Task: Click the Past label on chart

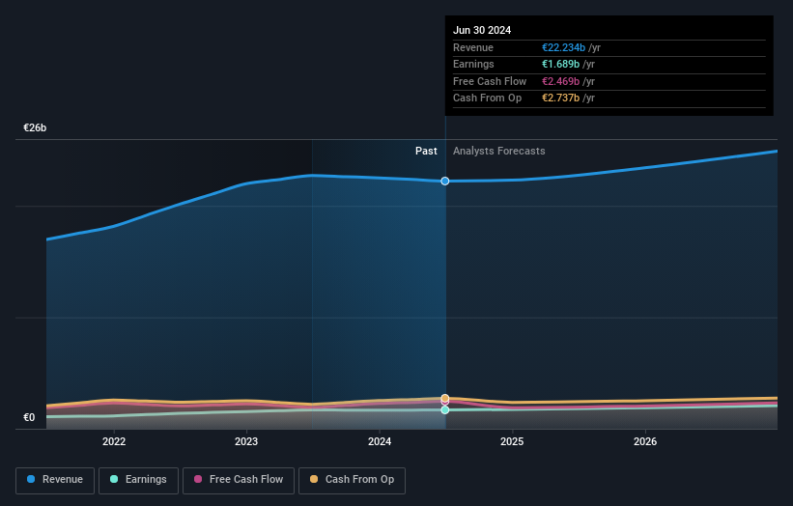Action: point(426,152)
